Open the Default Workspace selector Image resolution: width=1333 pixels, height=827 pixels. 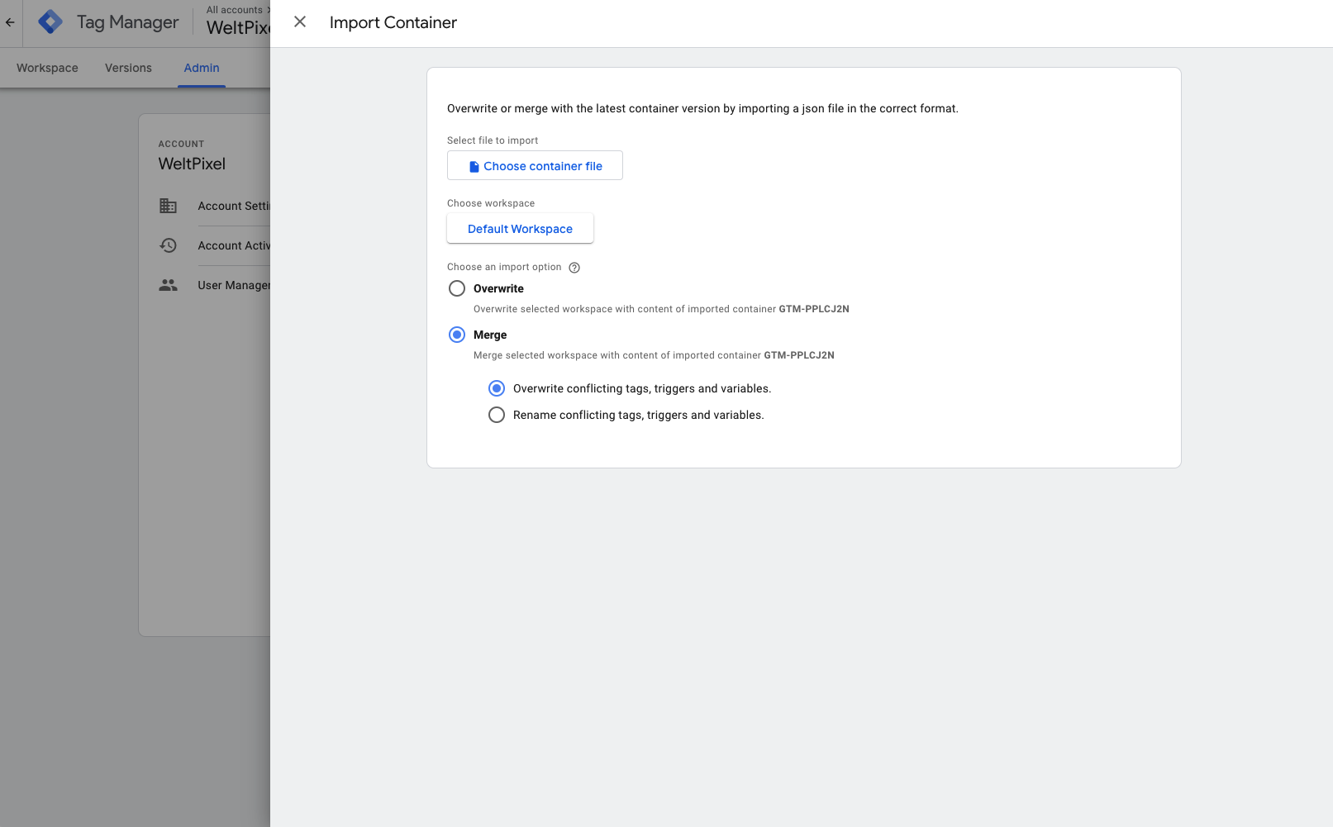(x=520, y=229)
